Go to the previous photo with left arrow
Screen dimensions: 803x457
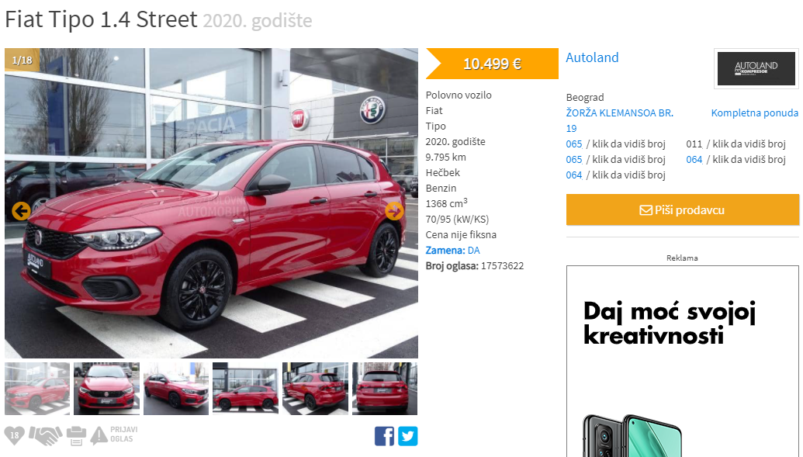21,211
